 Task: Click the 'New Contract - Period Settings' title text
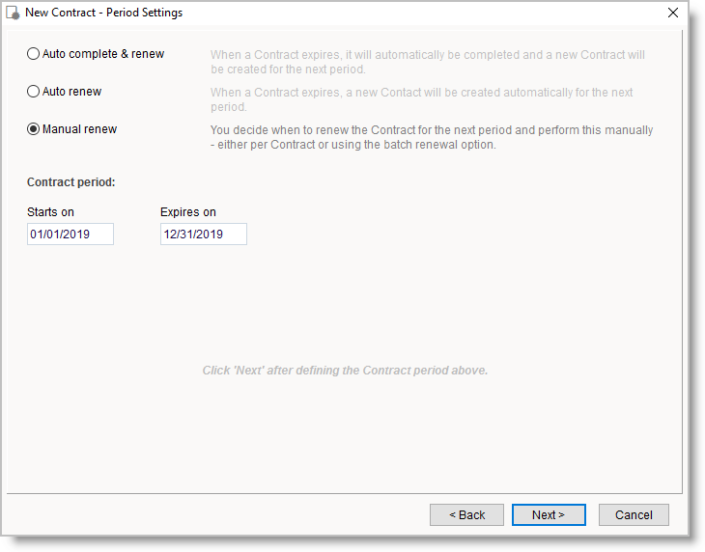(x=103, y=14)
